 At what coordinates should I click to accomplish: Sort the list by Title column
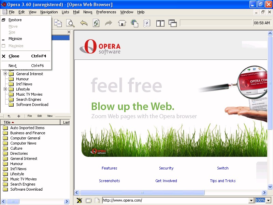(30, 122)
